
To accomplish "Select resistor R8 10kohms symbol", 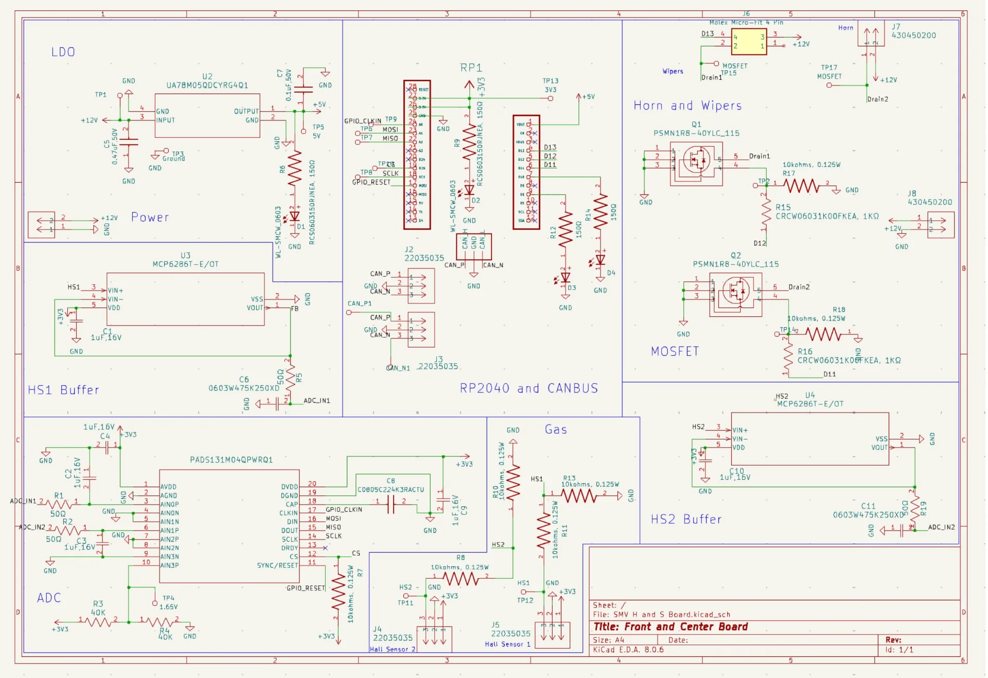I will [x=461, y=579].
